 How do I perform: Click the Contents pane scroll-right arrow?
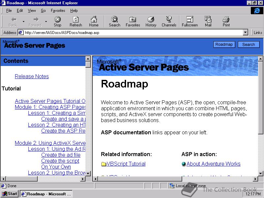pyautogui.click(x=83, y=179)
